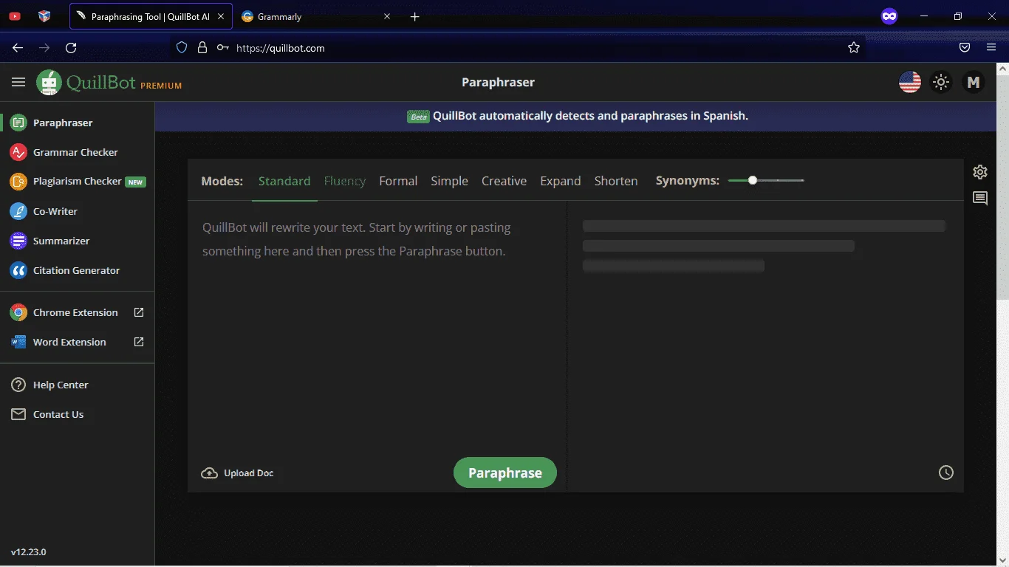Select the Expand mode tab
The image size is (1009, 567).
560,181
